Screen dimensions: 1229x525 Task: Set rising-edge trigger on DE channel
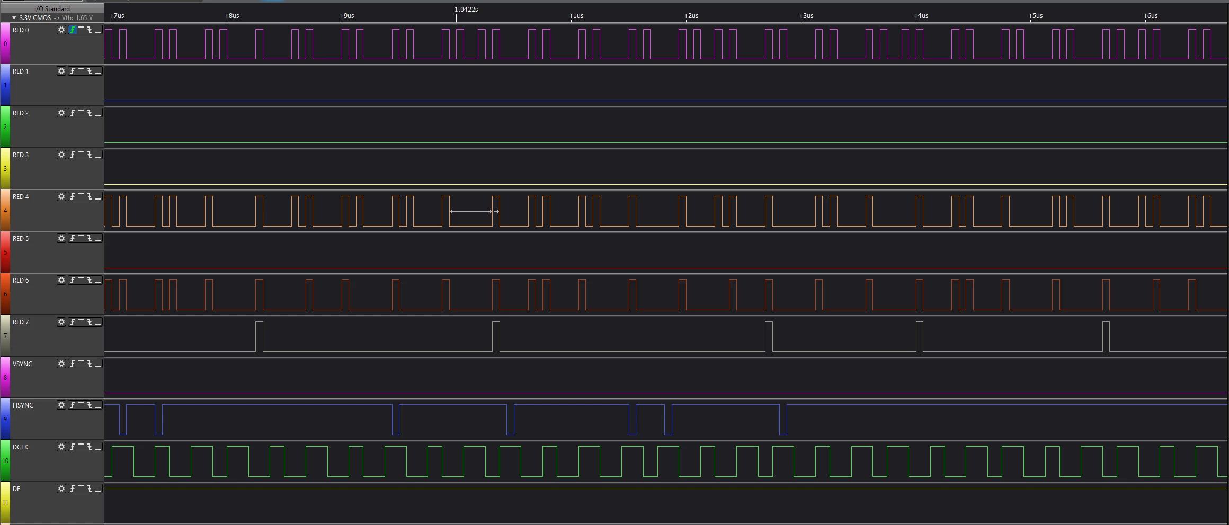click(73, 489)
